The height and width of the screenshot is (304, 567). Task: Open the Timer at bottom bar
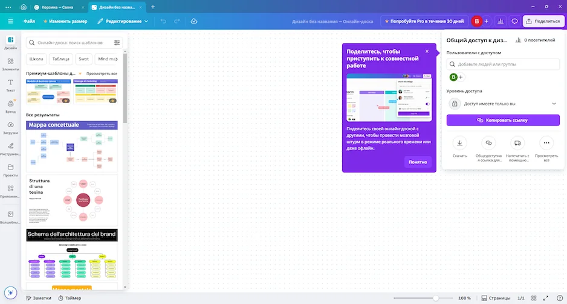click(x=70, y=298)
